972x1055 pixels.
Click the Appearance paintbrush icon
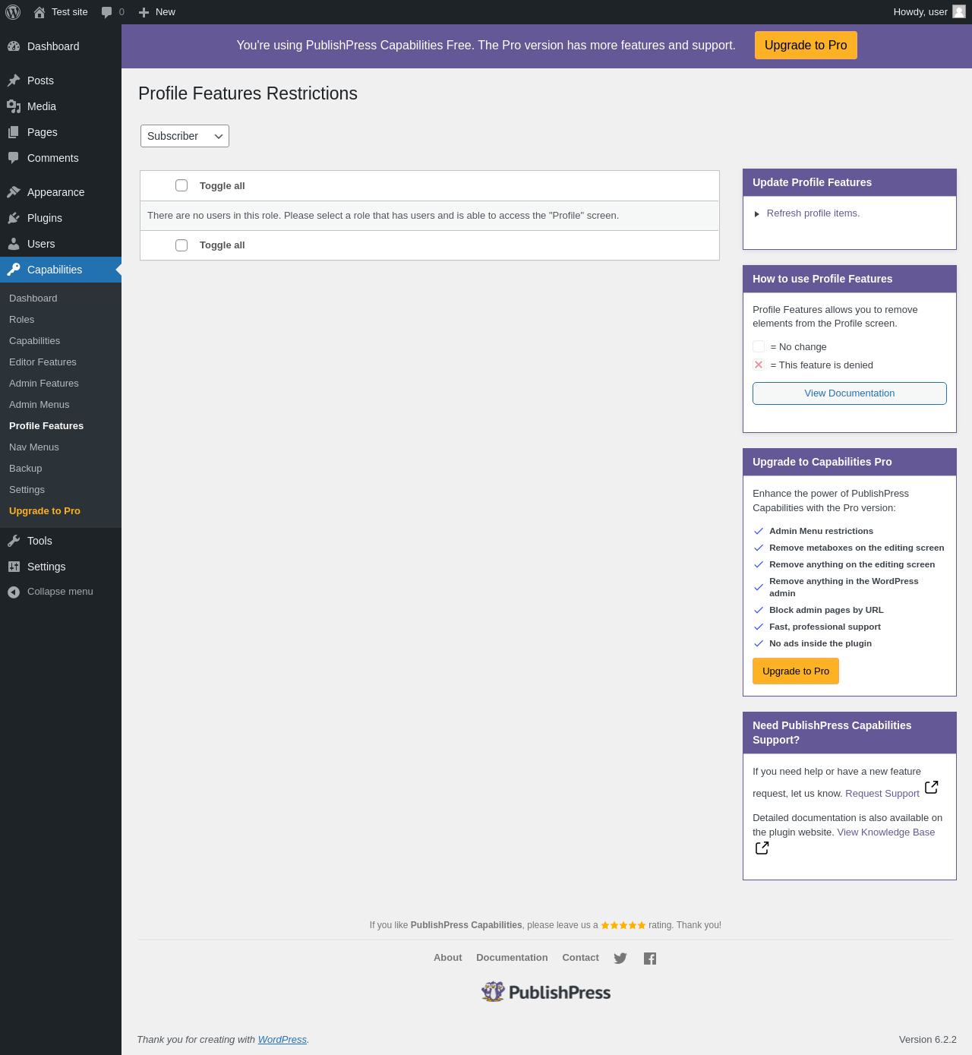pos(14,192)
